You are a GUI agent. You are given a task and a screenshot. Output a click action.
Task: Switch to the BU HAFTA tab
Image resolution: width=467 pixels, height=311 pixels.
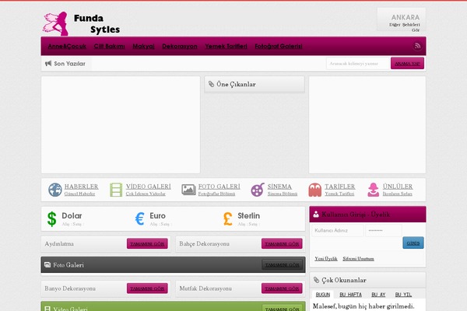350,295
